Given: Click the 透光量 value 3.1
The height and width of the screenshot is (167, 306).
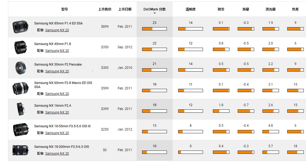Looking at the screenshot, I should (x=270, y=85).
